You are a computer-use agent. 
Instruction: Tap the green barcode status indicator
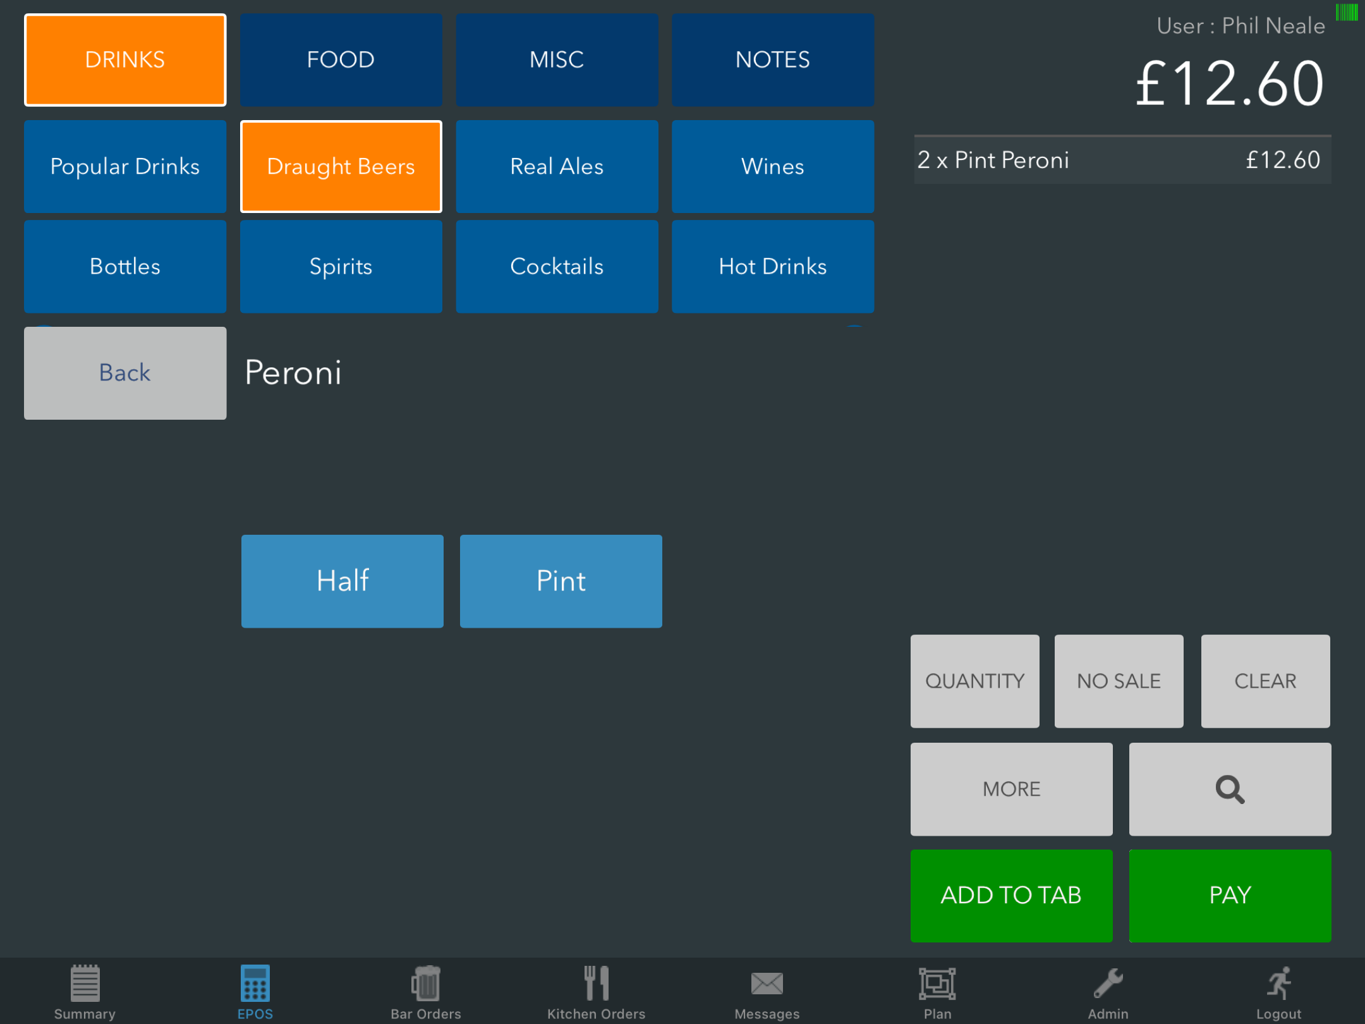(x=1347, y=12)
